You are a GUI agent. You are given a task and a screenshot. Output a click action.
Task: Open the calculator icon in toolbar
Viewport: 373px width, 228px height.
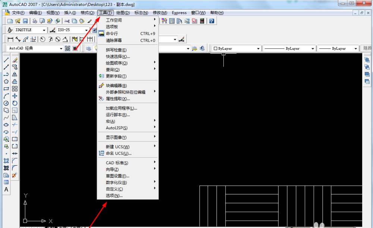(202, 21)
